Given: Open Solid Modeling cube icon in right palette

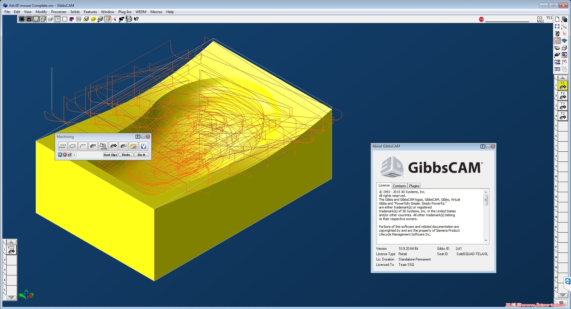Looking at the screenshot, I should point(564,48).
